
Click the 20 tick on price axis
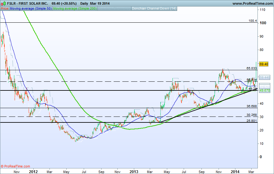pyautogui.click(x=262, y=130)
